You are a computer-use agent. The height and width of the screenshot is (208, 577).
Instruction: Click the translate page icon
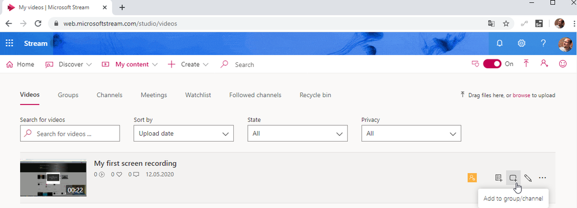(x=492, y=24)
